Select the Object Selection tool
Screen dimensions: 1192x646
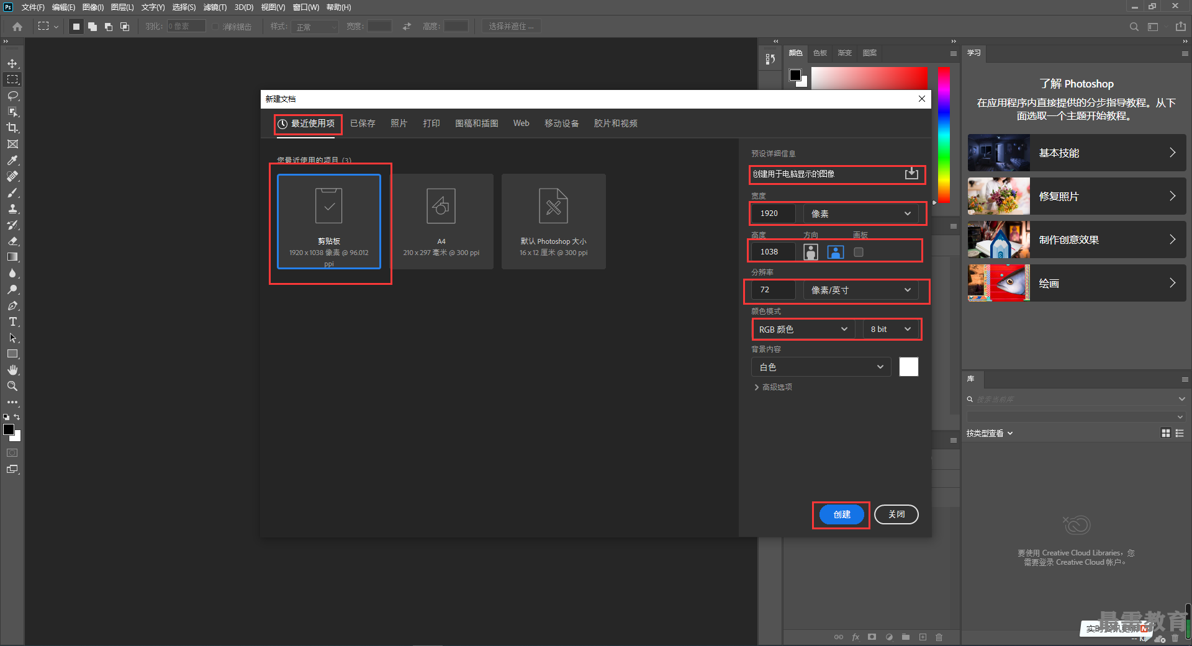tap(12, 112)
